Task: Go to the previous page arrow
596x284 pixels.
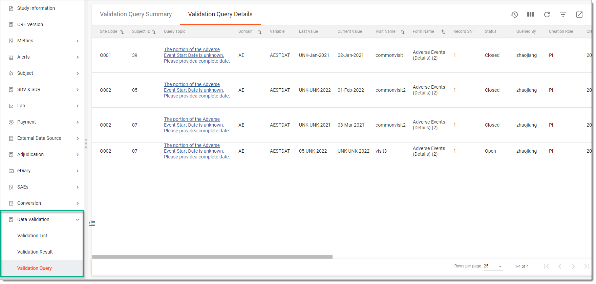Action: 560,266
